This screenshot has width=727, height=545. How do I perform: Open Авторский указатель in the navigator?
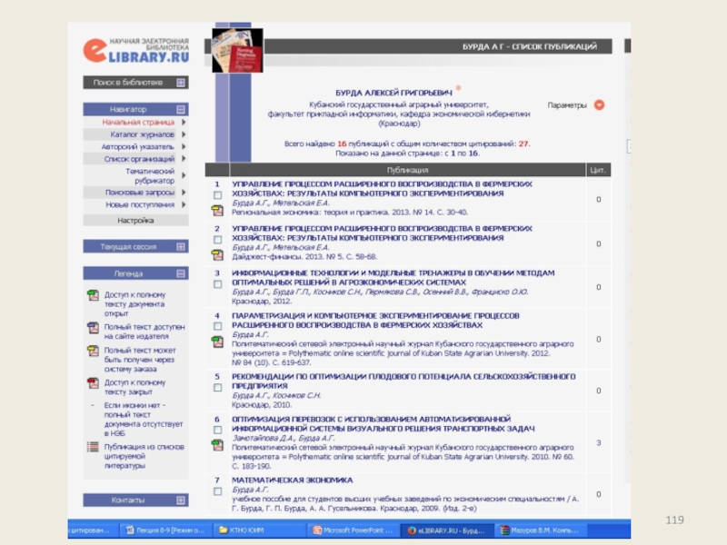[x=137, y=146]
